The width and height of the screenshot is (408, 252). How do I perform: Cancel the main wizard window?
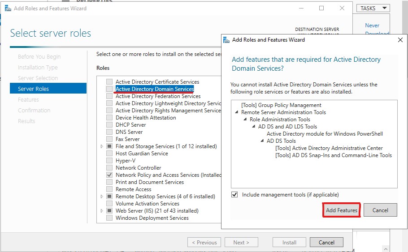pyautogui.click(x=326, y=243)
